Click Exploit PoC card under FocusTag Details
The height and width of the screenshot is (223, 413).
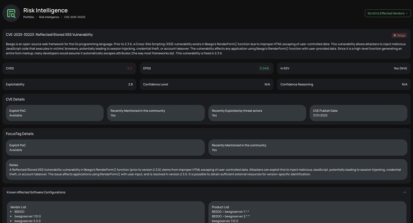tap(105, 147)
